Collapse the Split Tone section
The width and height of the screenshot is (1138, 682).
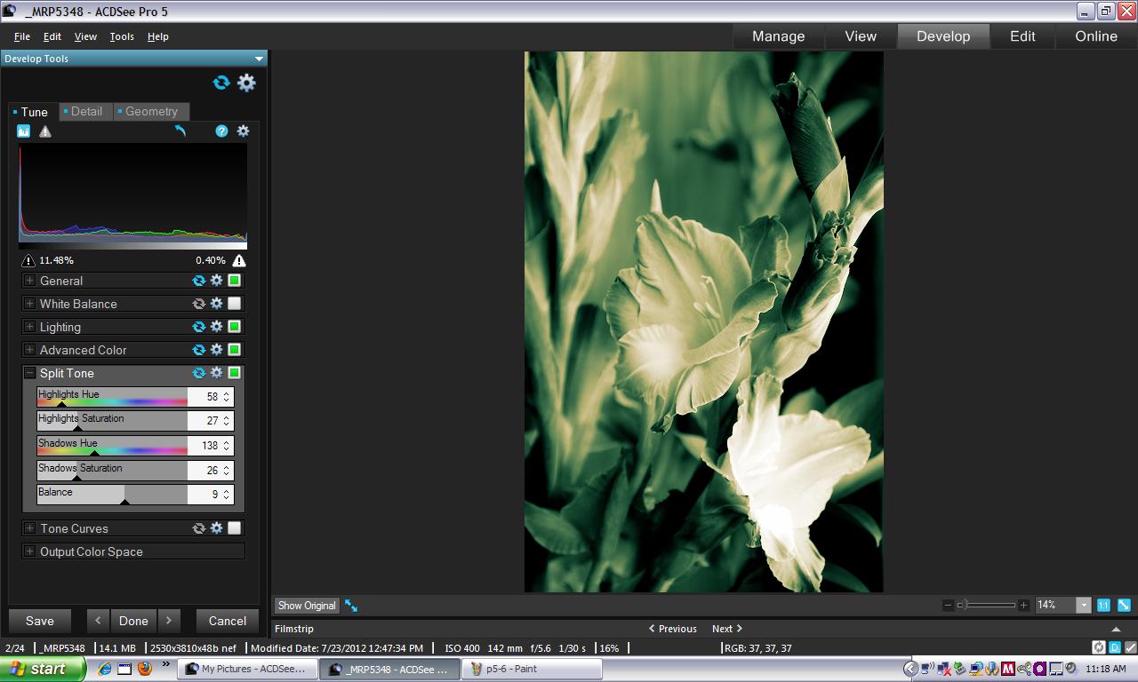[x=29, y=373]
